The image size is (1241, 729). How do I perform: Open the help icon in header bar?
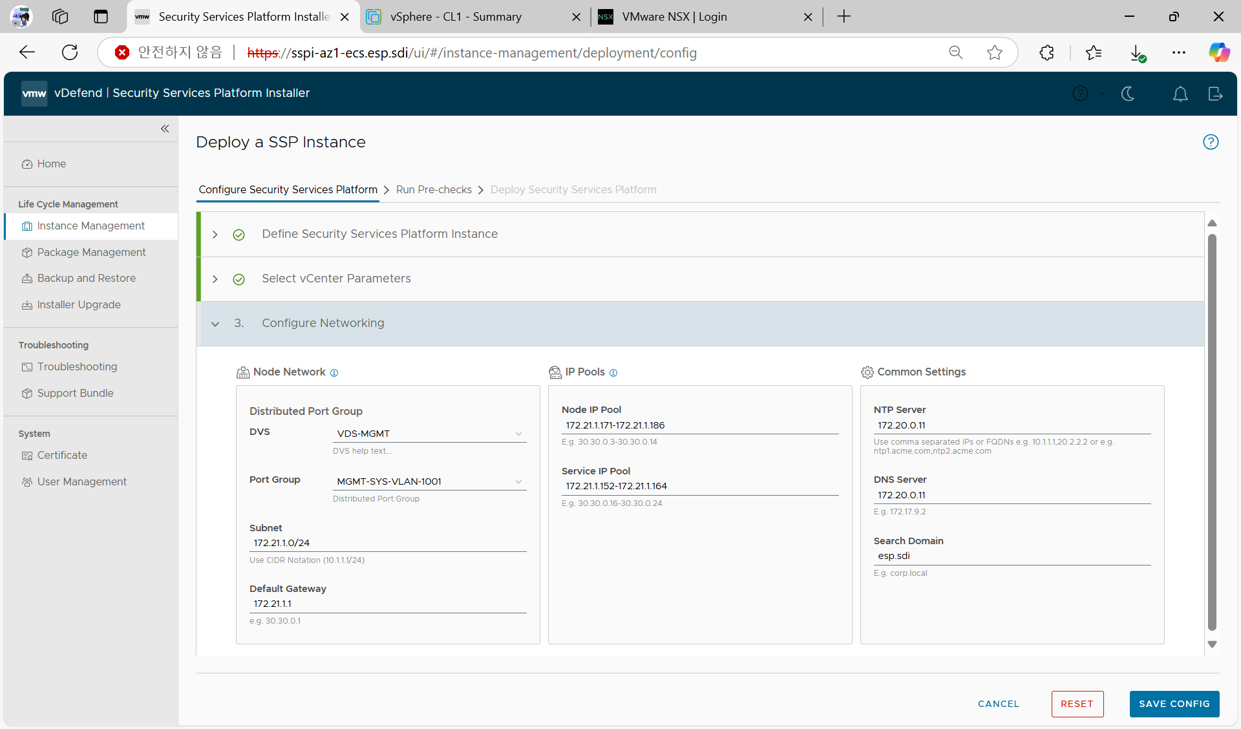tap(1080, 94)
